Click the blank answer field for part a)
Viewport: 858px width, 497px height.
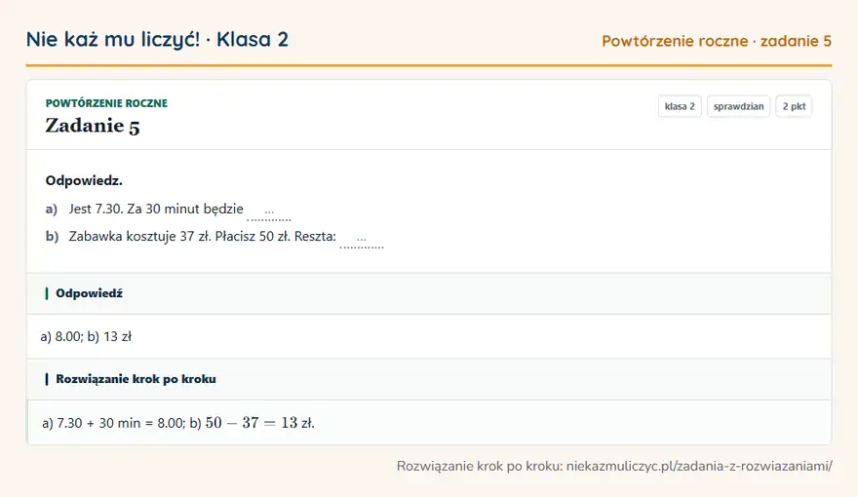pos(269,211)
